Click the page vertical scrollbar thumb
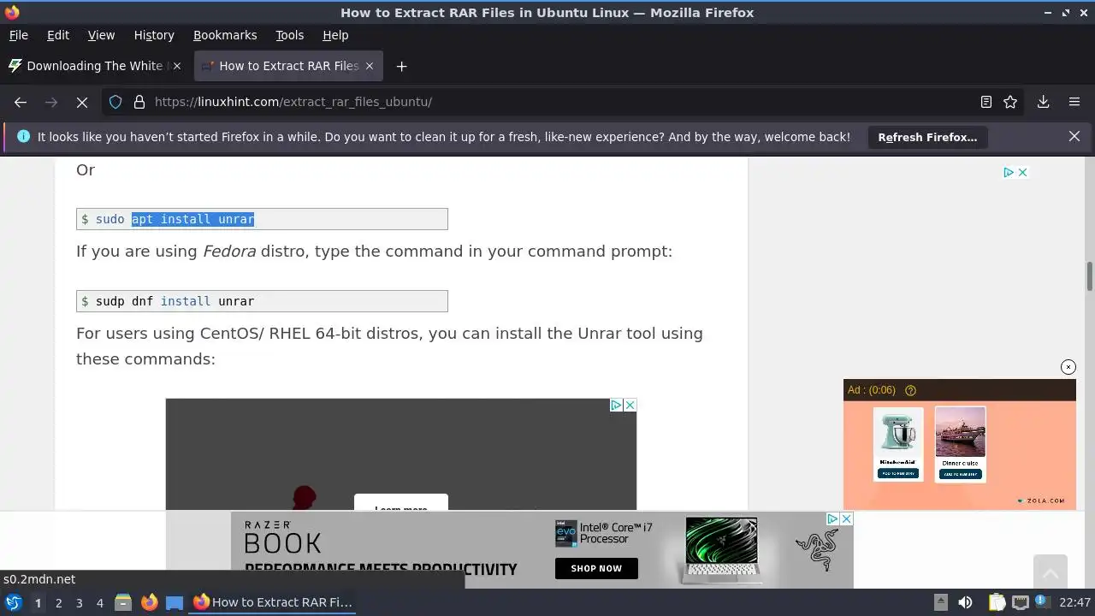The width and height of the screenshot is (1095, 616). tap(1090, 276)
